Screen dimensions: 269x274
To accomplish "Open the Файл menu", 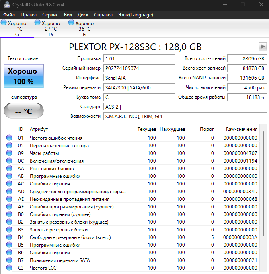I will click(9, 15).
